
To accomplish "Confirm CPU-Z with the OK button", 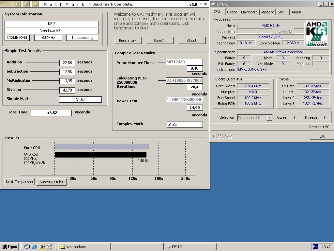I will (x=322, y=136).
